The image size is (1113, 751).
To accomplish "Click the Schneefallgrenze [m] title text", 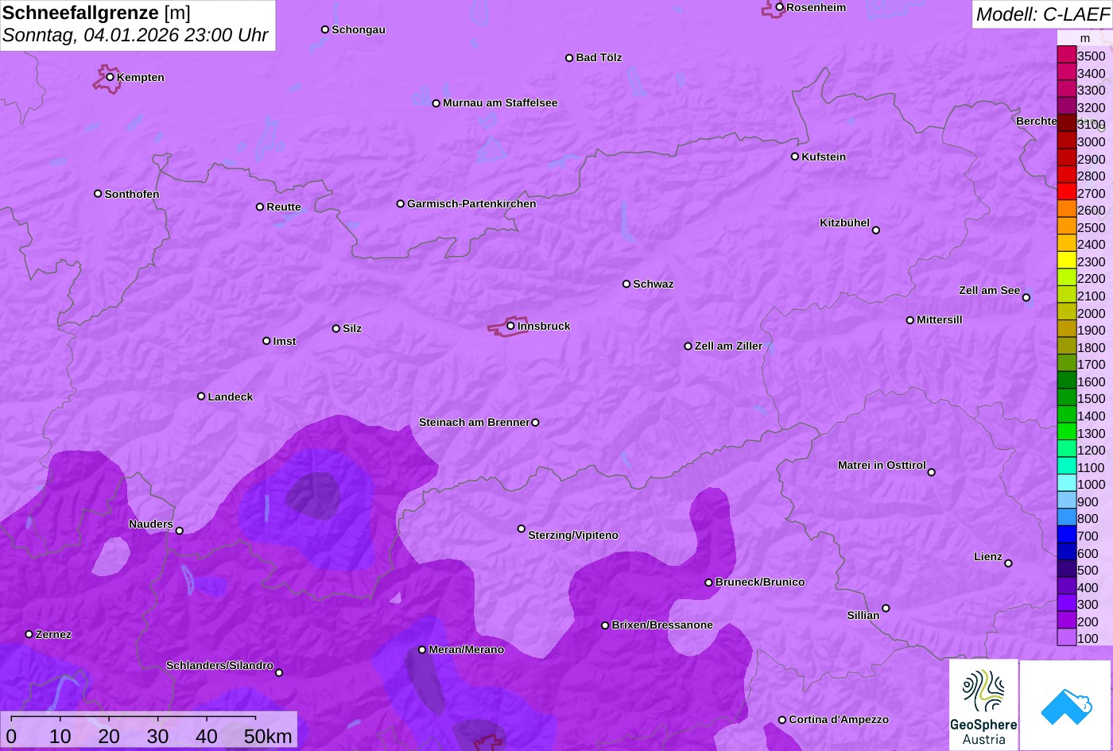I will click(96, 13).
